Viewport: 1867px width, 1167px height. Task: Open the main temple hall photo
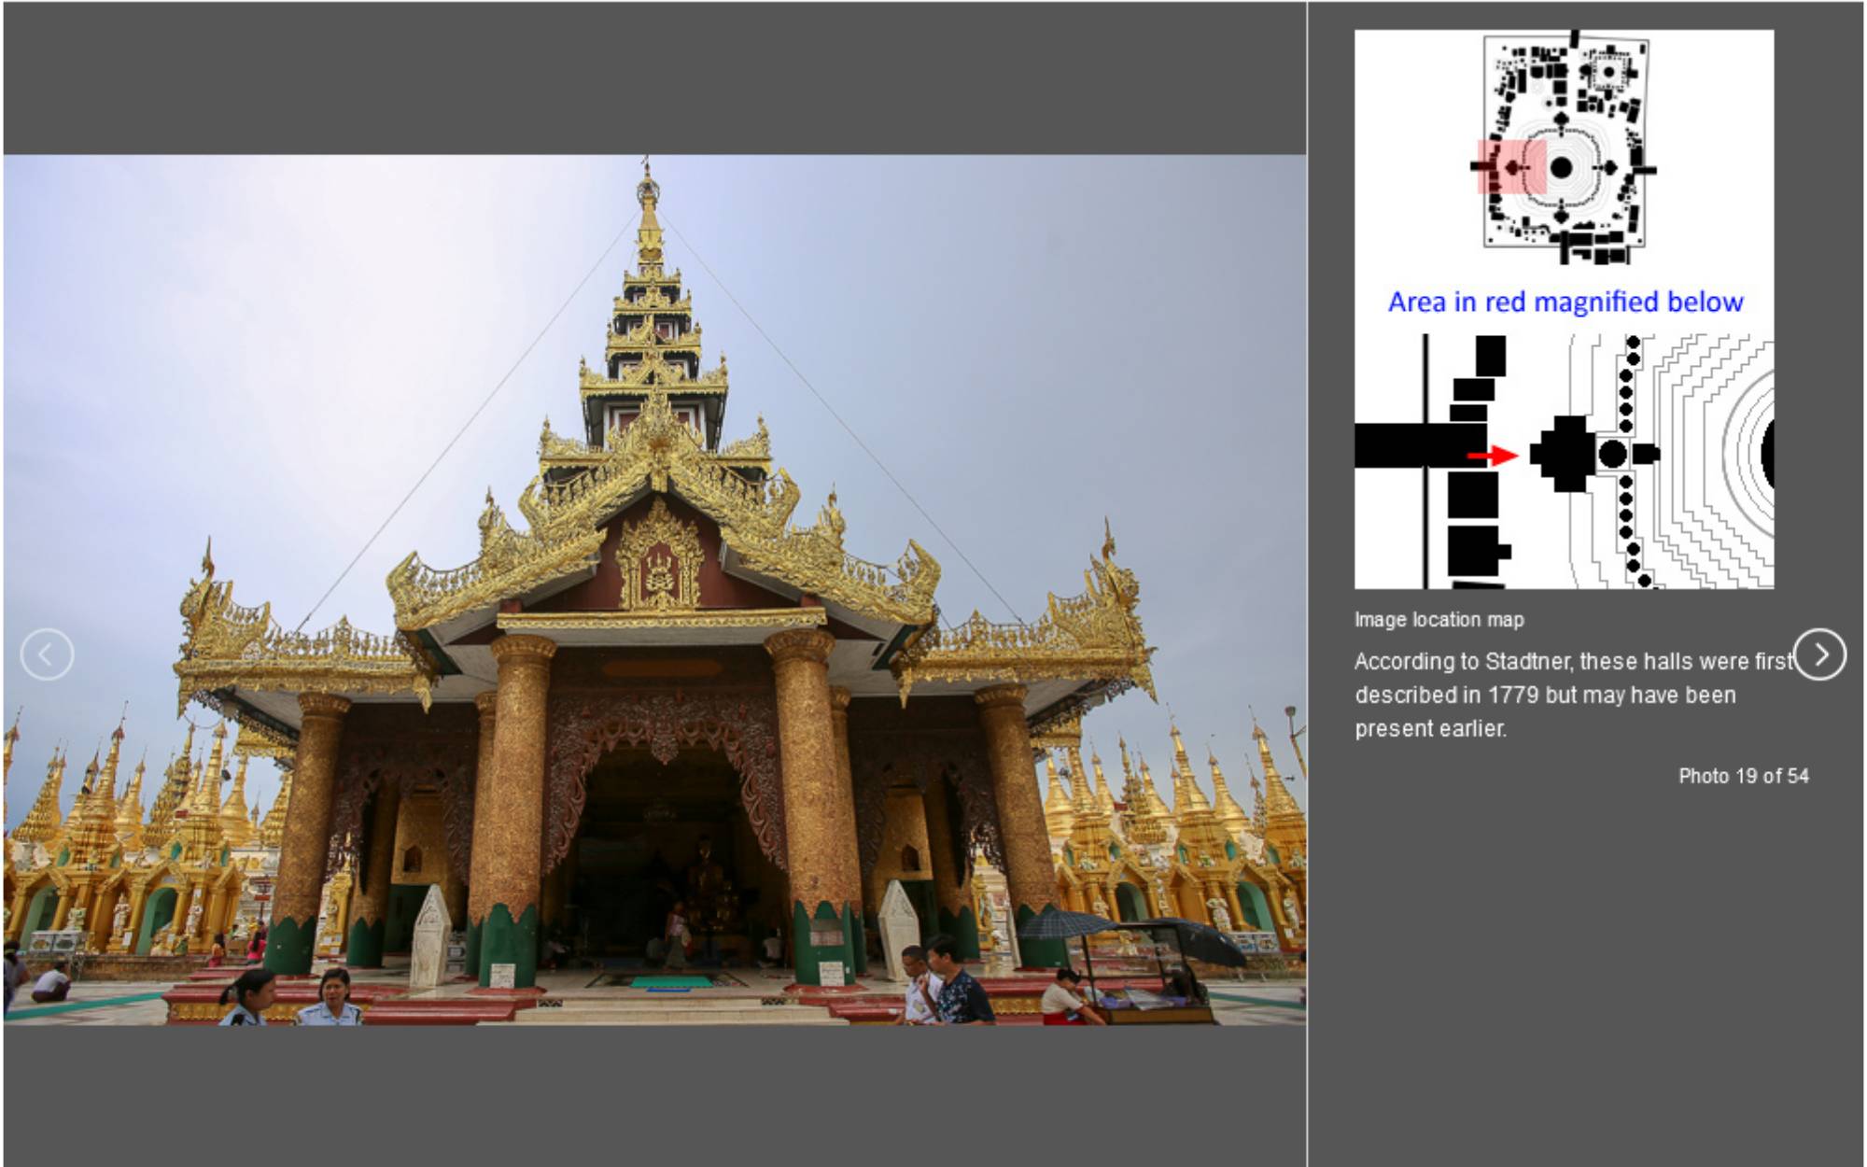coord(654,590)
